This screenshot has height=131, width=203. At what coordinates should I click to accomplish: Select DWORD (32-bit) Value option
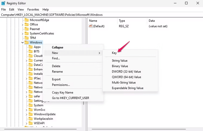(x=126, y=72)
